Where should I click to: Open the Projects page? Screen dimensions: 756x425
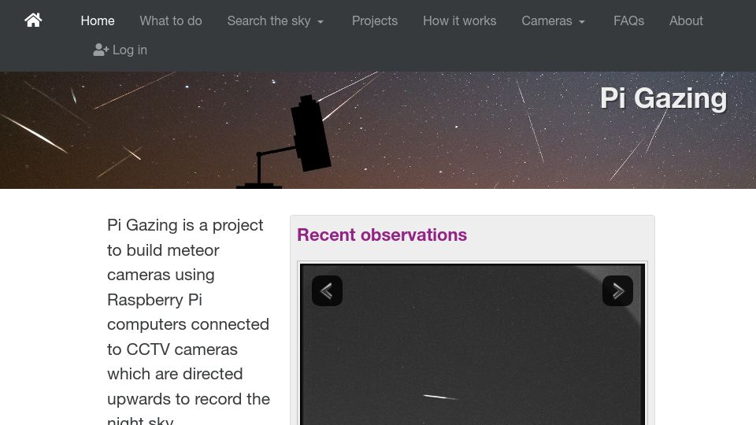[375, 20]
